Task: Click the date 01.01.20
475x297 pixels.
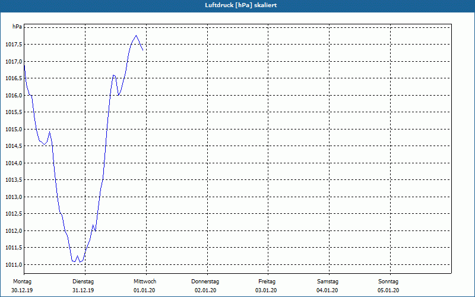Action: tap(144, 290)
